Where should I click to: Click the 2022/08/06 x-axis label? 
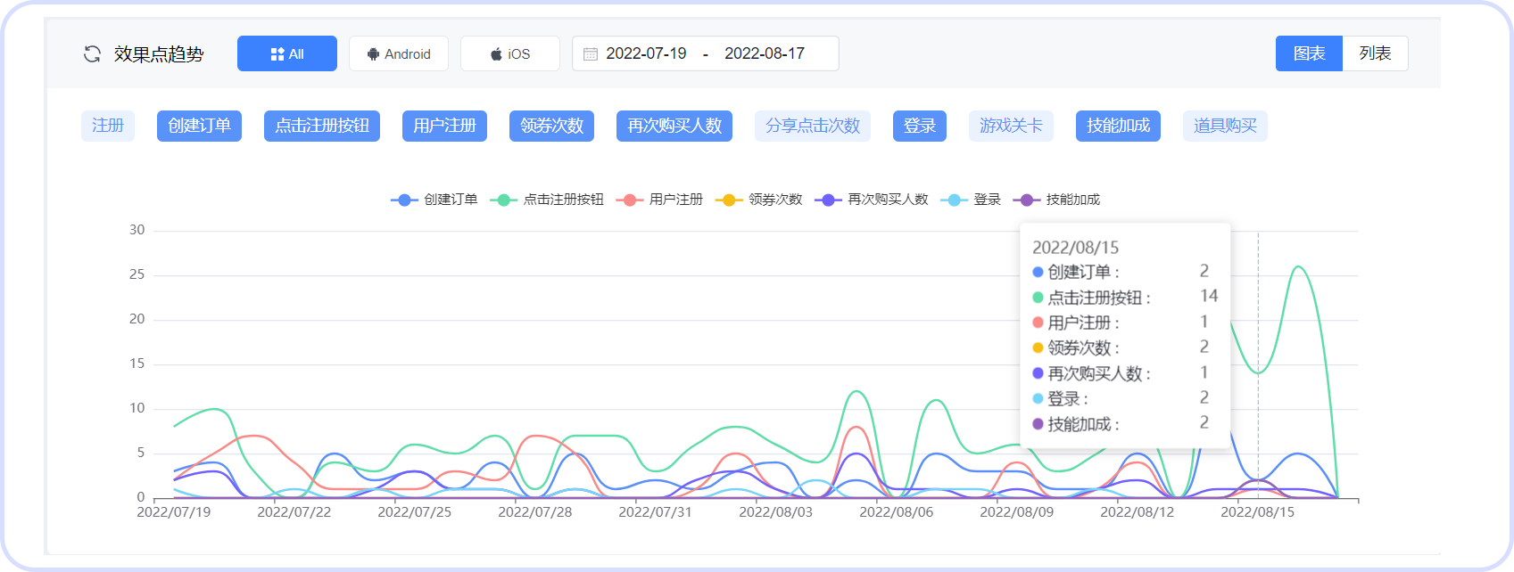pyautogui.click(x=897, y=512)
